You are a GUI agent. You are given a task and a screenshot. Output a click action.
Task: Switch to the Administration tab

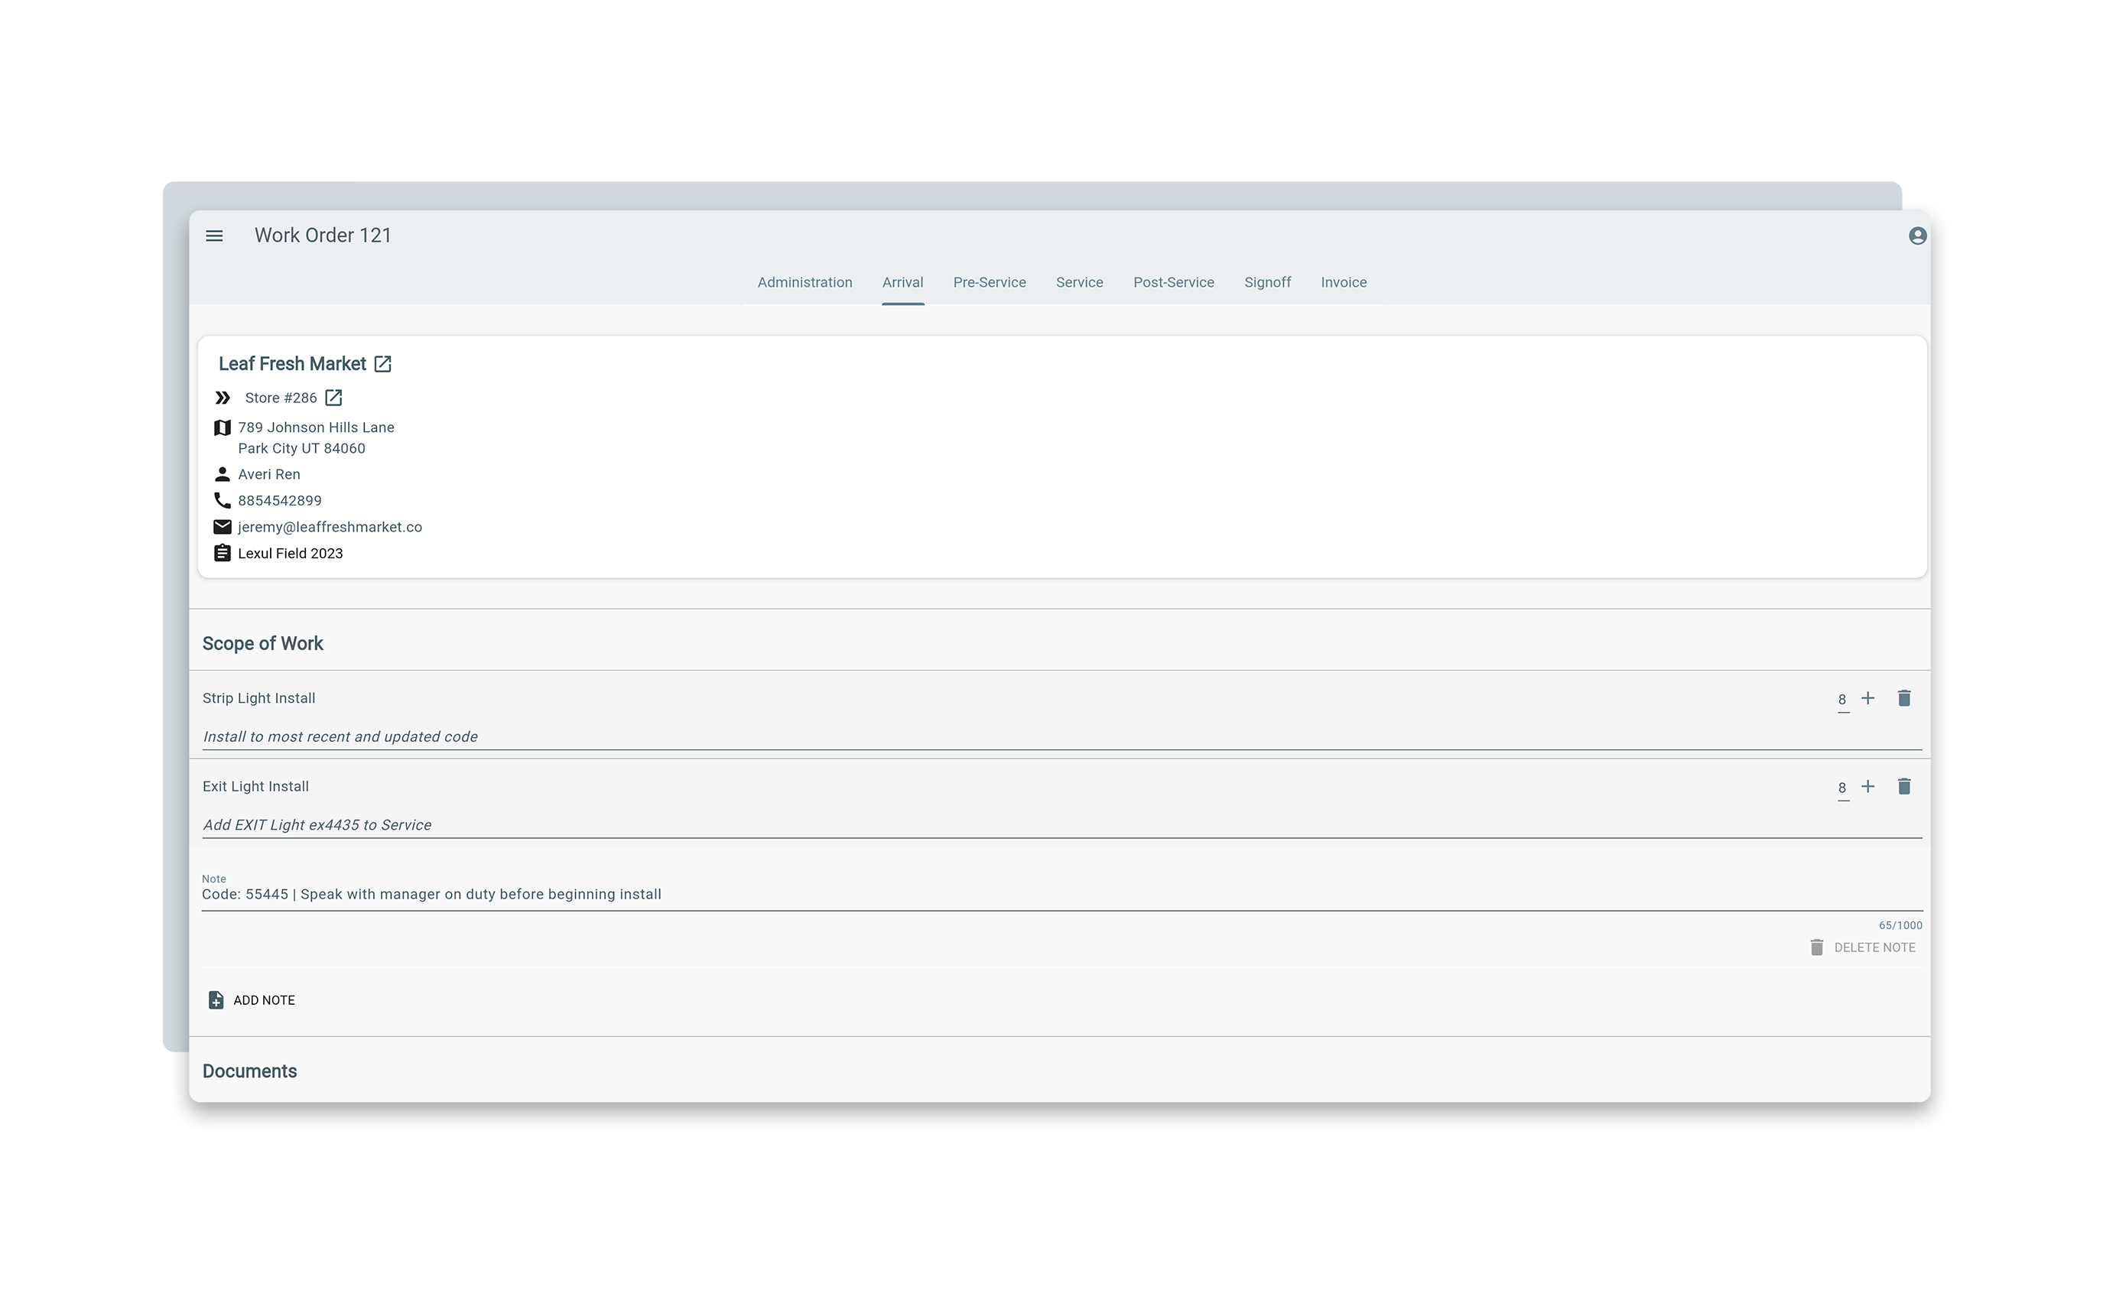[x=804, y=283]
